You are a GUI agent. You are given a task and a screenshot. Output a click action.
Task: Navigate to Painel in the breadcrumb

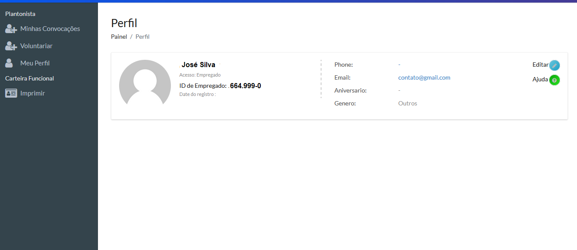[x=119, y=37]
